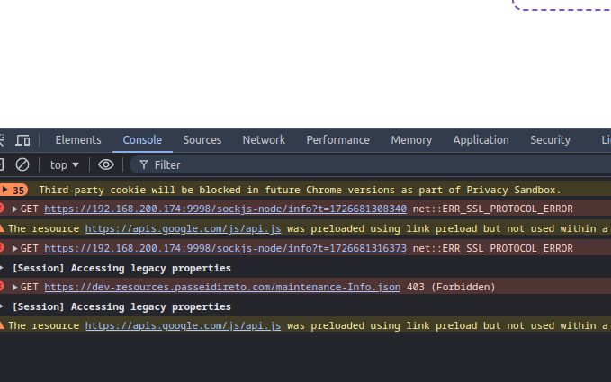
Task: Open the sockjs-node link ending in 1726681308340
Action: [225, 209]
